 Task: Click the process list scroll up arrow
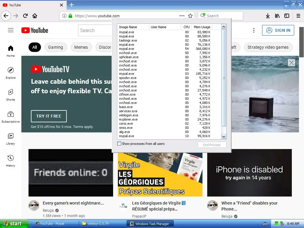click(x=224, y=26)
